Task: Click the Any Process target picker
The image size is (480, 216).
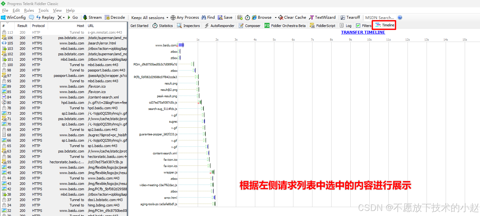Action: coord(185,17)
